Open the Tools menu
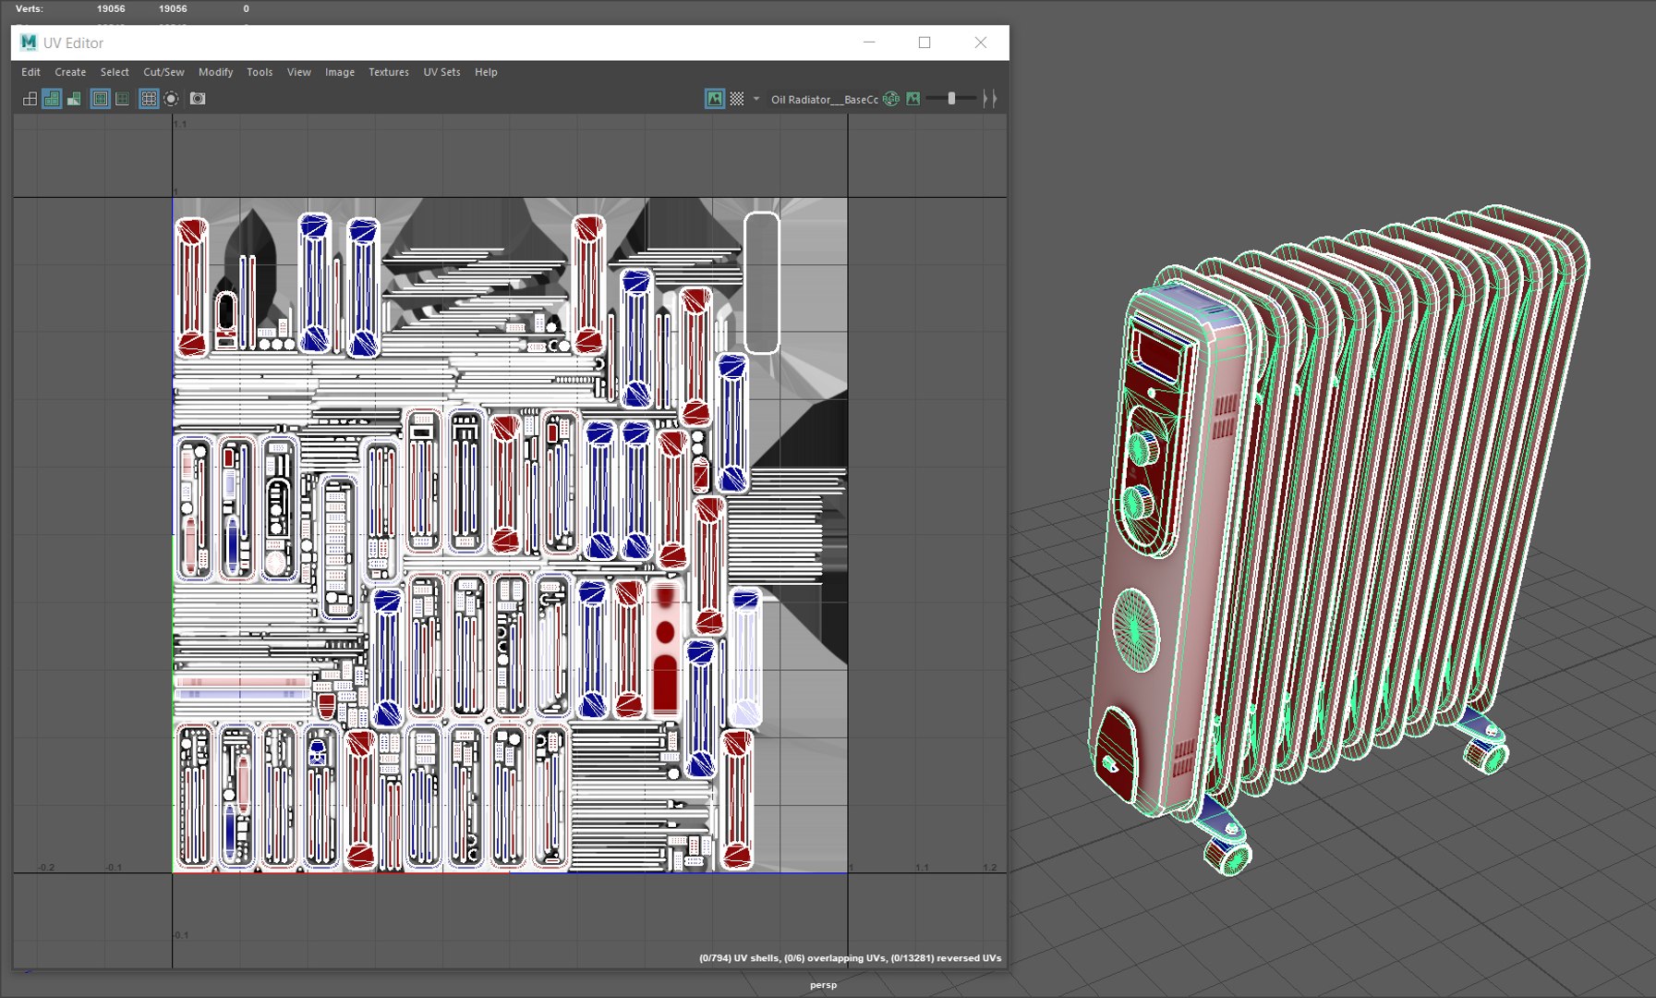1656x998 pixels. (x=260, y=72)
